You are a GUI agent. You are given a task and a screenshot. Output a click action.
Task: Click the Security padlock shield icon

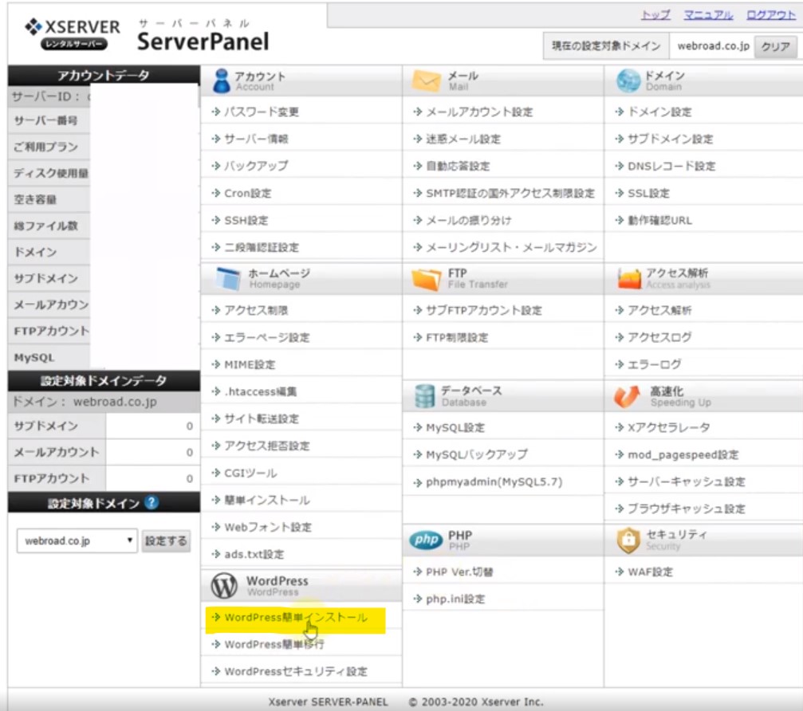[x=628, y=540]
